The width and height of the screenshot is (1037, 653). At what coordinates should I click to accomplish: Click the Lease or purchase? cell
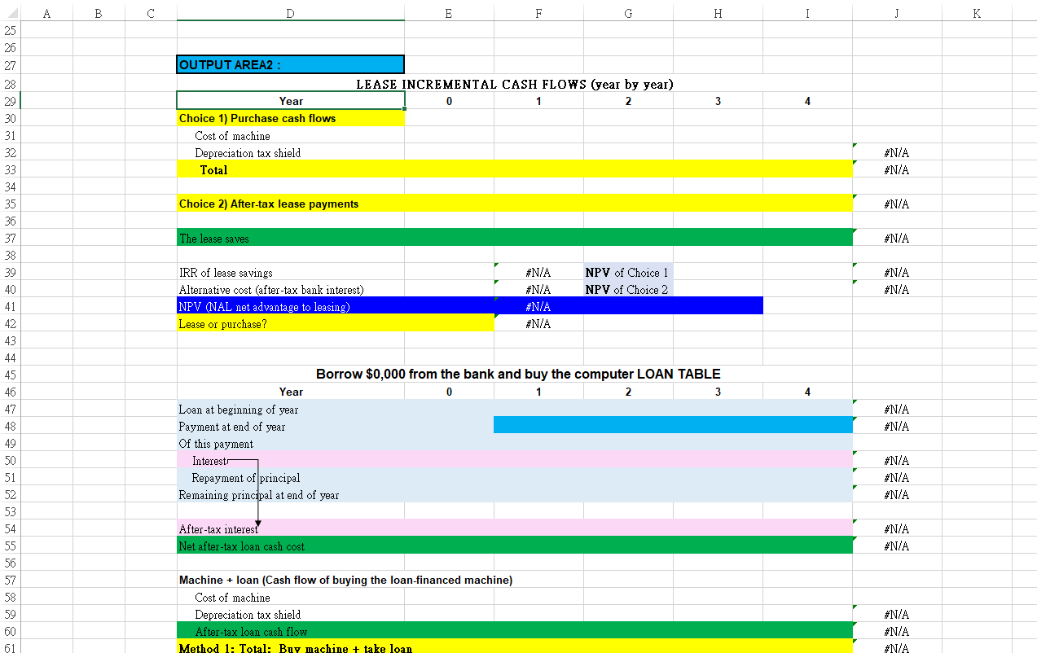[336, 324]
